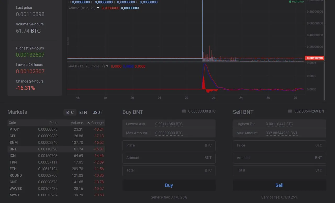Select the WAVES market row

(56, 189)
